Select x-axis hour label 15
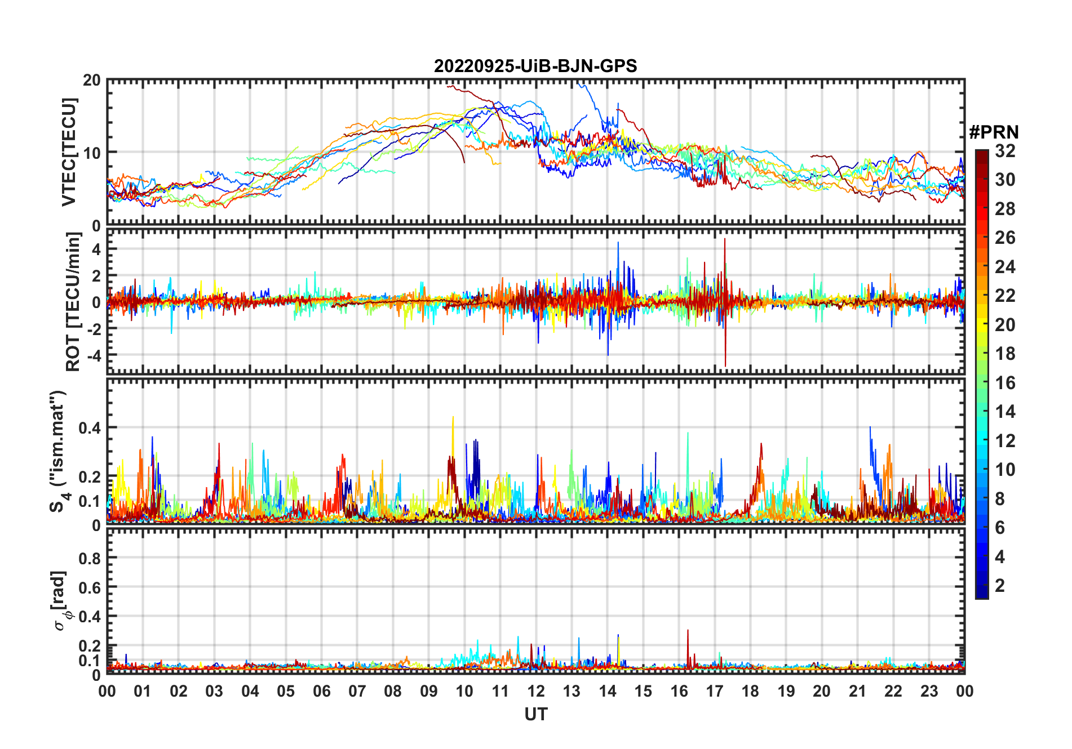 tap(643, 691)
